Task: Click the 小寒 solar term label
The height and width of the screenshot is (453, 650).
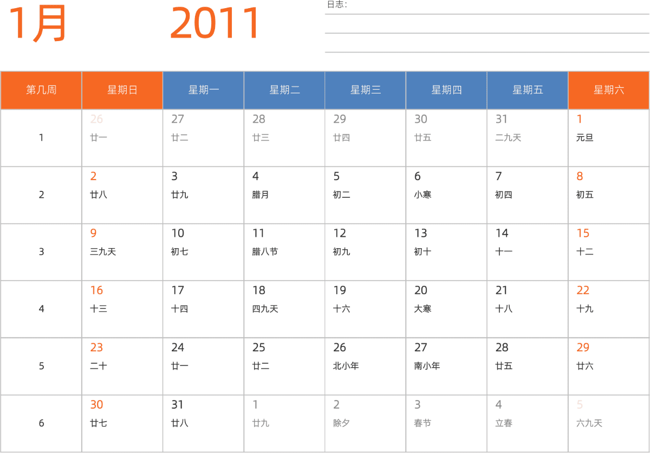Action: tap(422, 195)
